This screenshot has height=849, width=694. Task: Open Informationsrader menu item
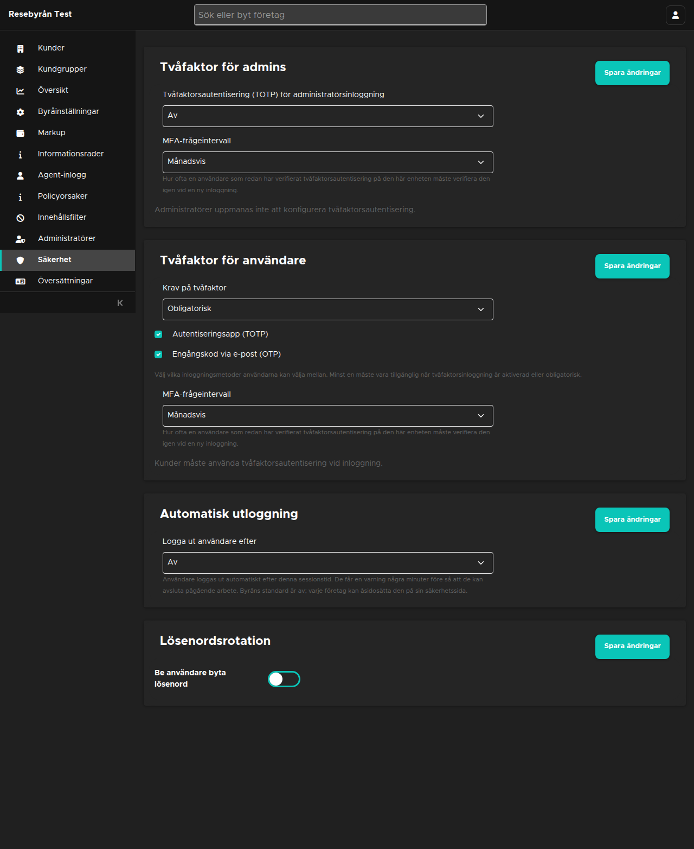click(x=68, y=154)
